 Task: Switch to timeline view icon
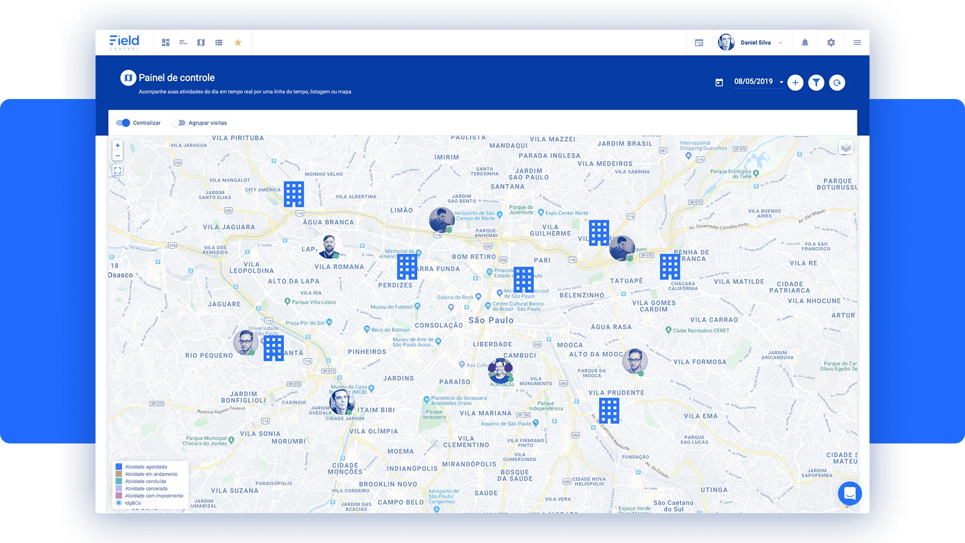click(x=183, y=43)
